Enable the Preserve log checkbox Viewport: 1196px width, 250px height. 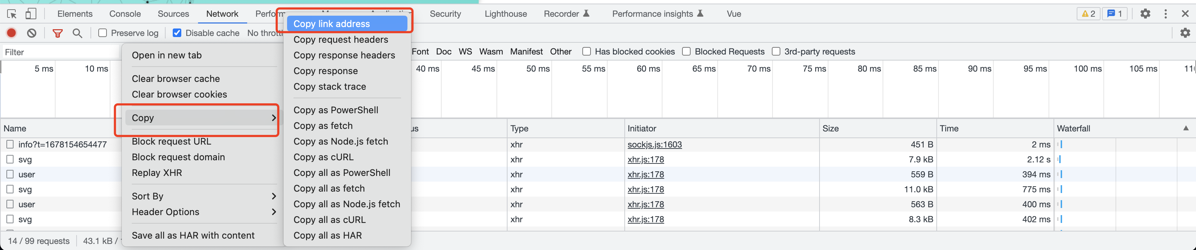click(x=103, y=33)
